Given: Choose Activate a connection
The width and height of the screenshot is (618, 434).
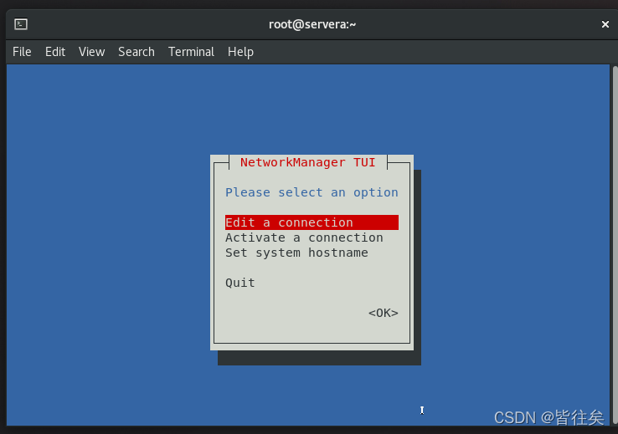Looking at the screenshot, I should 304,237.
